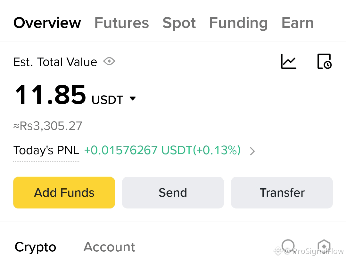Tap the Send button
346x259 pixels.
173,192
